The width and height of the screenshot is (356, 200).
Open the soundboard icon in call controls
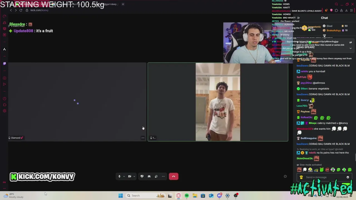coord(156,176)
